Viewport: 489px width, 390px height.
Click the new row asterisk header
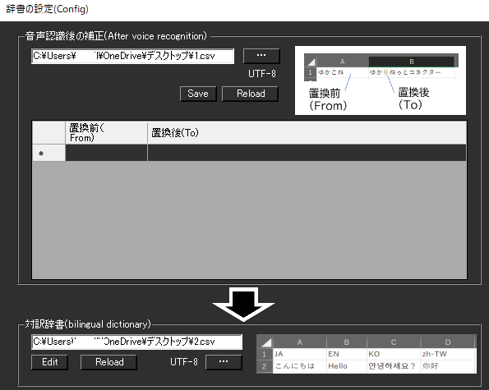click(48, 153)
